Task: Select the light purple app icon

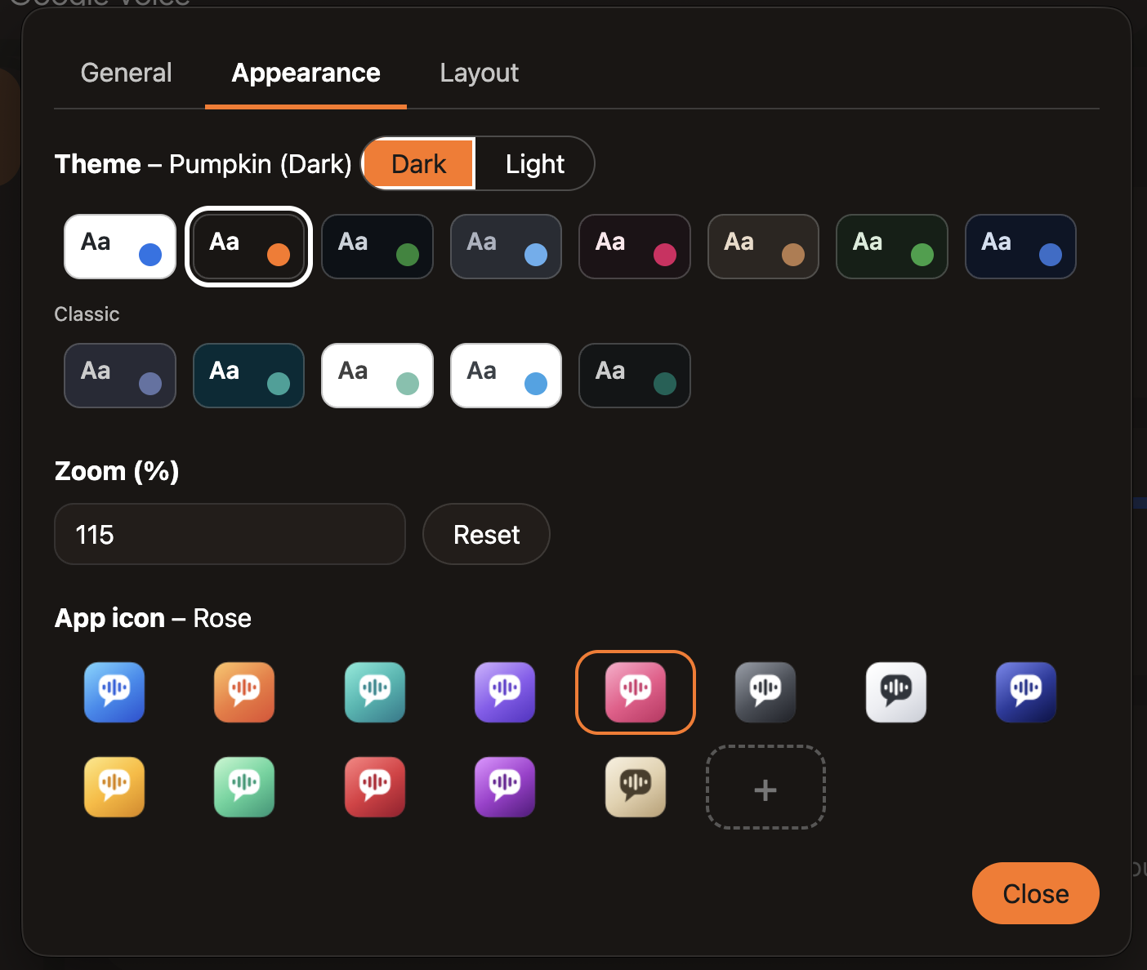Action: coord(505,692)
